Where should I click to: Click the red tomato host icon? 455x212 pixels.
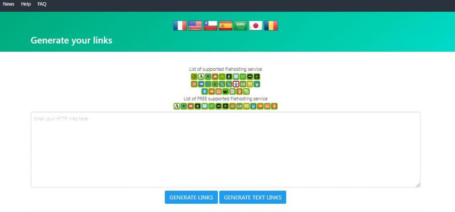[x=194, y=77]
